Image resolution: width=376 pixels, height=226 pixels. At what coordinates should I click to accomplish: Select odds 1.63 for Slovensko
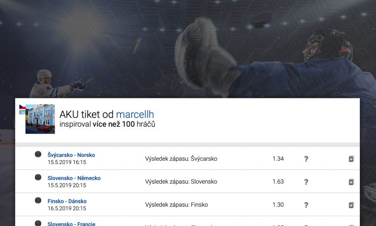coord(278,182)
